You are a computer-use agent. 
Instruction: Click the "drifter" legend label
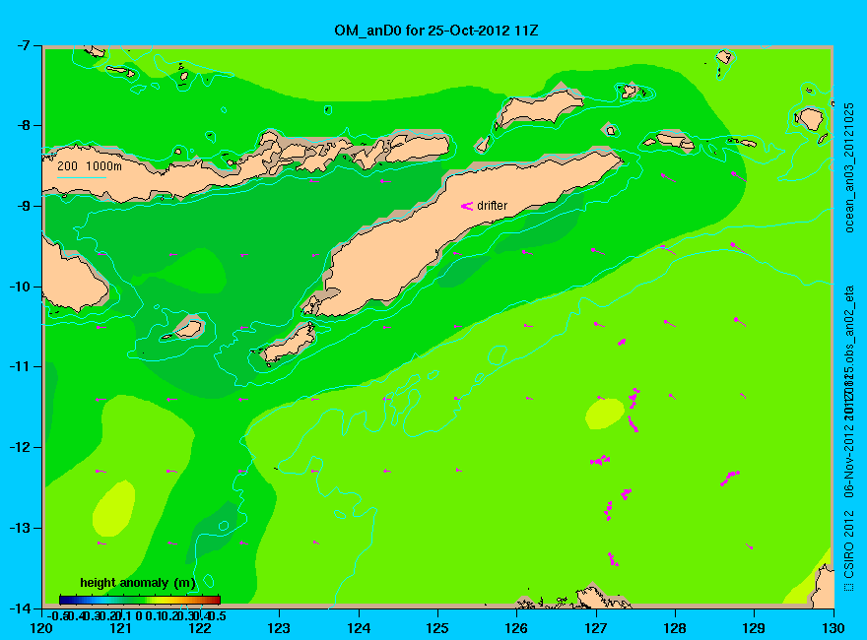(492, 206)
